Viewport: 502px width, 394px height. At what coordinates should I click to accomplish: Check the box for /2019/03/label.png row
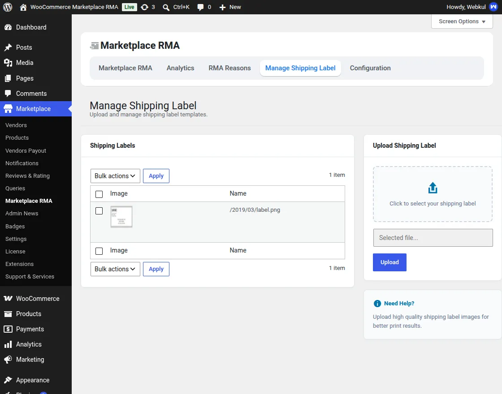(x=99, y=211)
